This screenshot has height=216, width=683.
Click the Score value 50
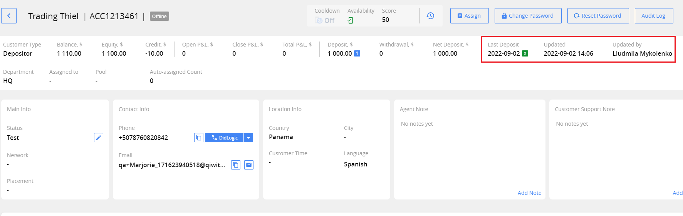tap(386, 20)
